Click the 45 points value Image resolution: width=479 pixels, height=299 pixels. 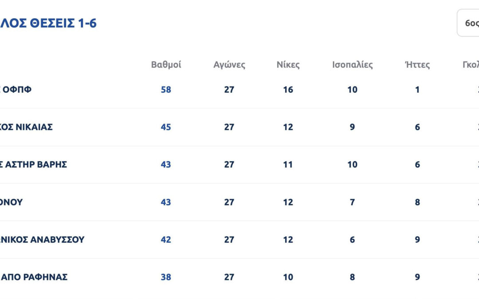[166, 127]
